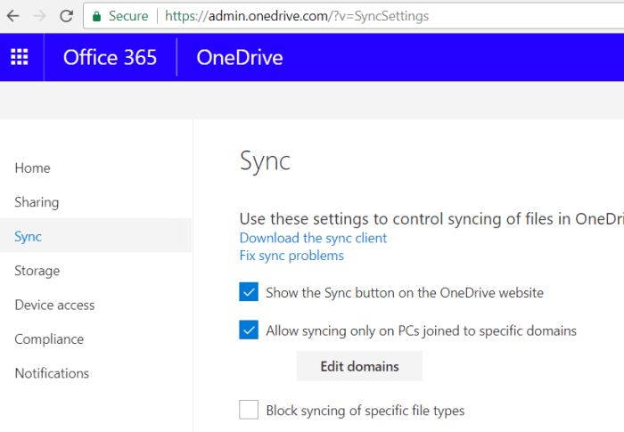Open the Storage settings page
This screenshot has width=624, height=432.
[x=37, y=271]
